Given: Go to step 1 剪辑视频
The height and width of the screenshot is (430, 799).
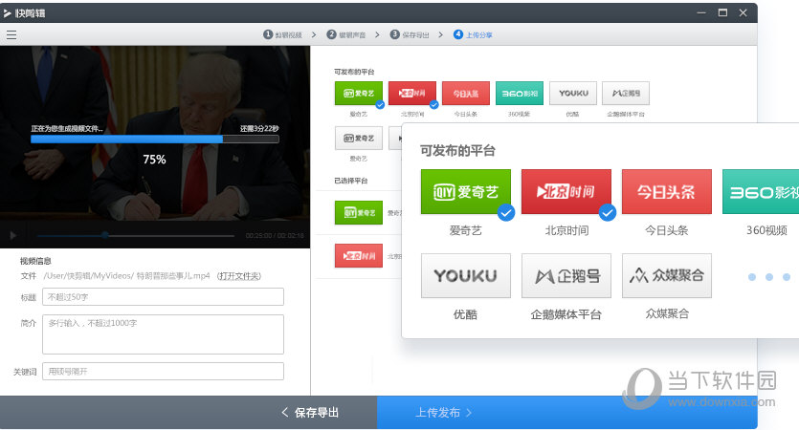Looking at the screenshot, I should (283, 34).
